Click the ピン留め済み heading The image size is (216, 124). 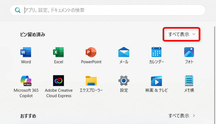click(x=33, y=34)
